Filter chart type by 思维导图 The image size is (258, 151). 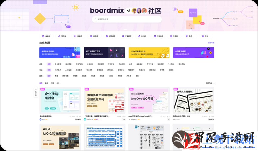pyautogui.click(x=65, y=76)
